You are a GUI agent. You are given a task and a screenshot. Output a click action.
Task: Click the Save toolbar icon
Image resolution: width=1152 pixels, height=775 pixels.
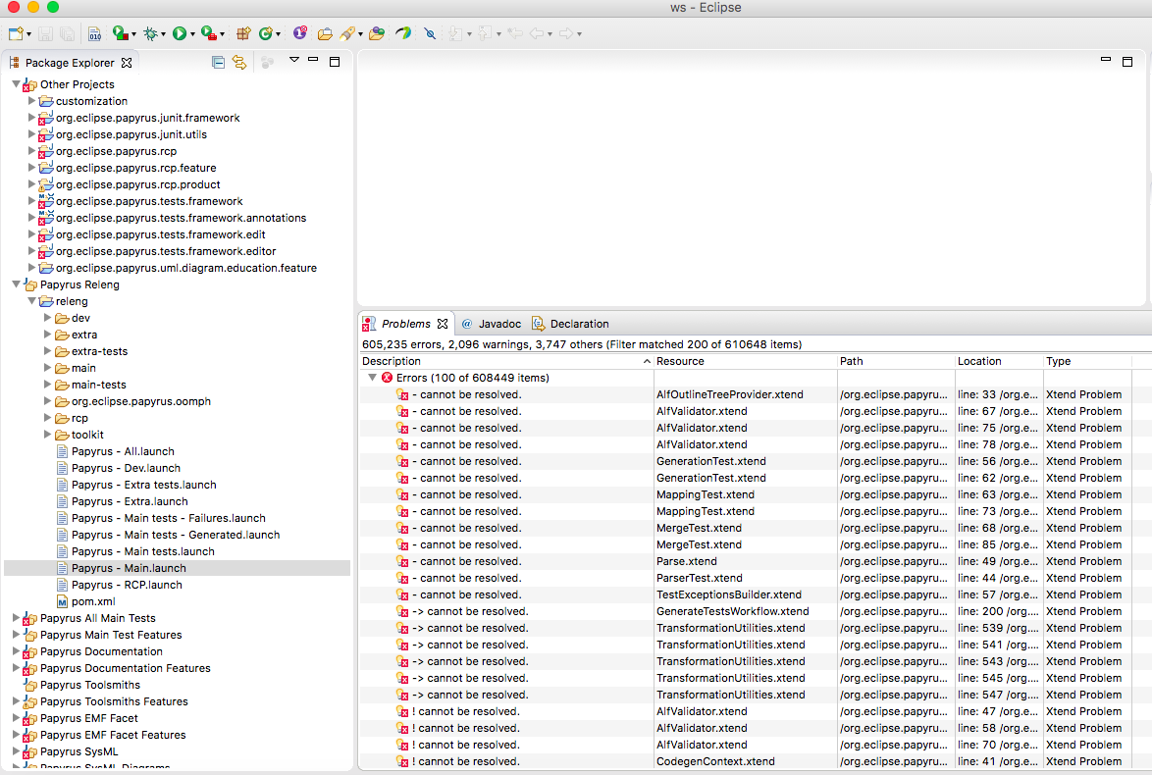click(45, 33)
